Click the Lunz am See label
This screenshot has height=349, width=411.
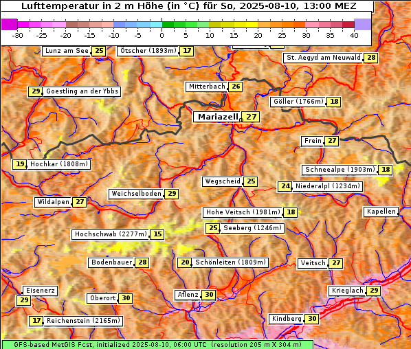[x=67, y=51]
